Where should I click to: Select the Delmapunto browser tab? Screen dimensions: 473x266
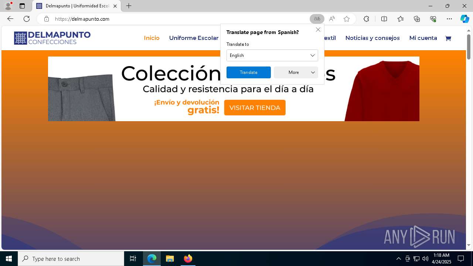coord(77,6)
